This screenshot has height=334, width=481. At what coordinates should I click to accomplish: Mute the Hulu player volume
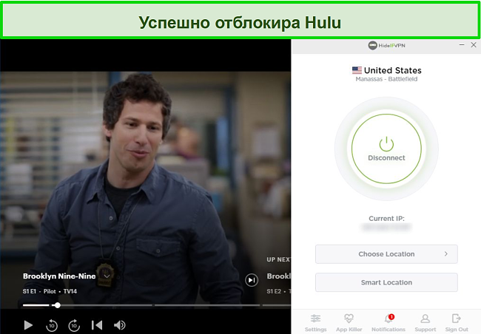pyautogui.click(x=119, y=325)
